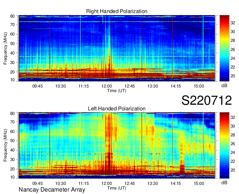Click the 80 MHz tick on left-handed plot
The image size is (239, 194).
tap(12, 114)
